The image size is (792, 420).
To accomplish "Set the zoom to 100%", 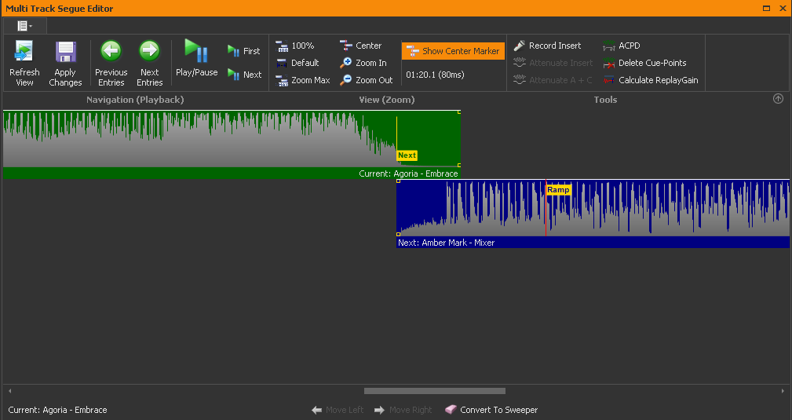I will (x=295, y=46).
